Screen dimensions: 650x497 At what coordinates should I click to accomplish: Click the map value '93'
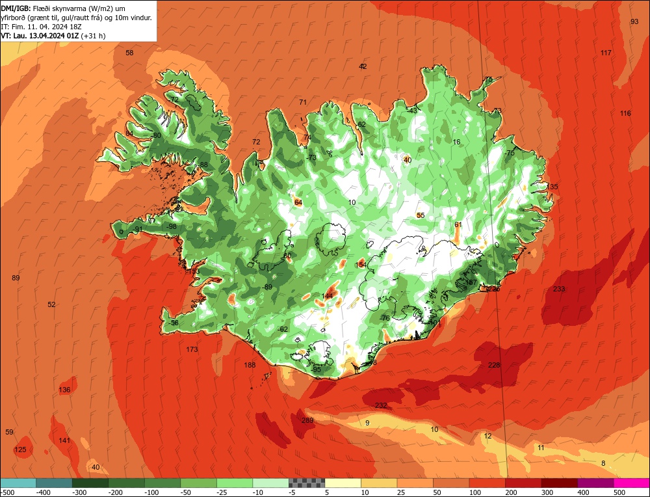[634, 21]
